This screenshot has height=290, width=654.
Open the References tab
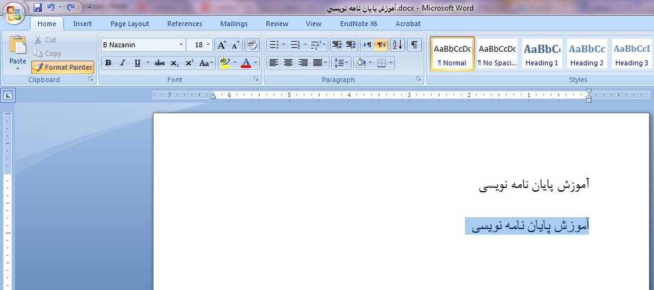tap(185, 24)
